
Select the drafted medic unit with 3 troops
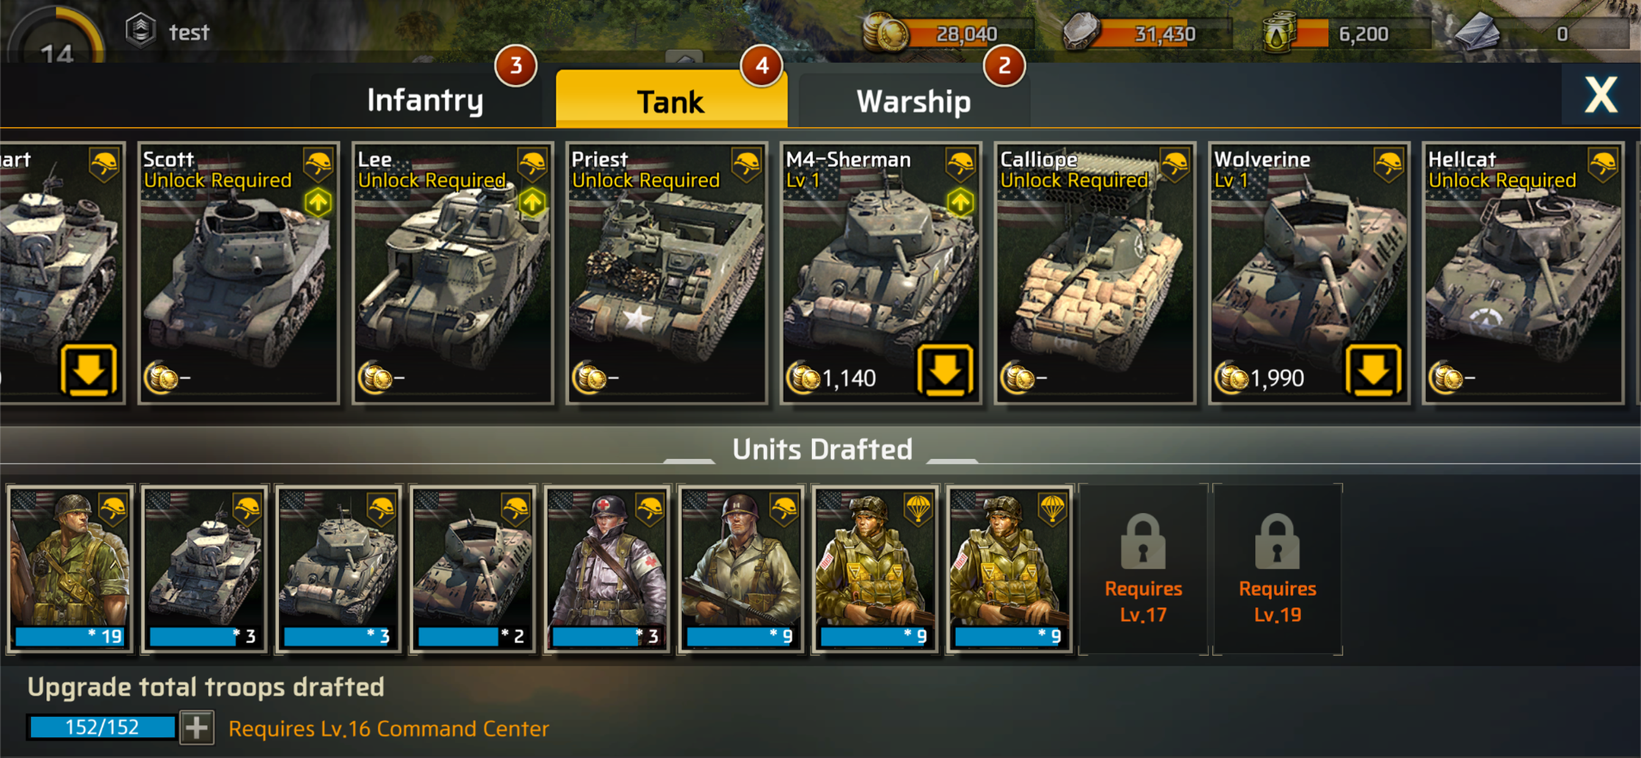coord(607,569)
